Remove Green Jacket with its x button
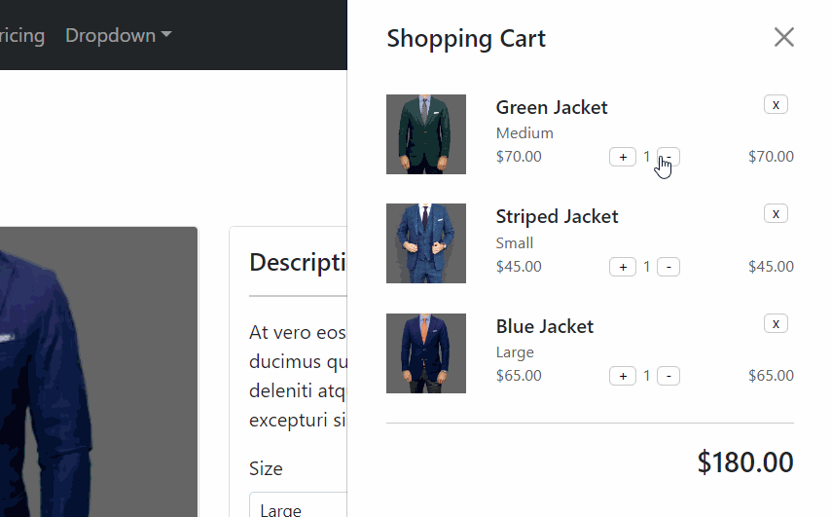 tap(776, 104)
